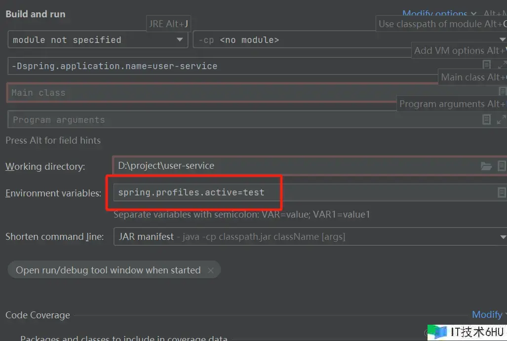The image size is (507, 341).
Task: Open the '-cp <no module>' classpath dropdown
Action: coord(503,40)
